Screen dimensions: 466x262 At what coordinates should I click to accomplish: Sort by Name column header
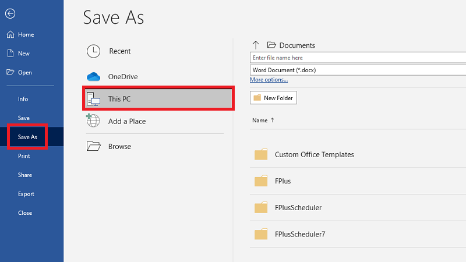(260, 121)
